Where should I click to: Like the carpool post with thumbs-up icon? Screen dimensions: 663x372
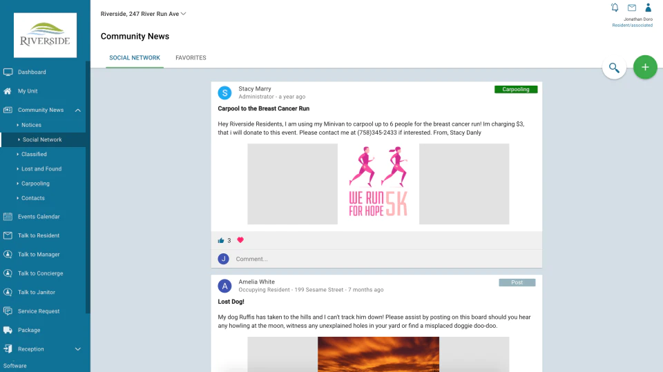point(221,241)
